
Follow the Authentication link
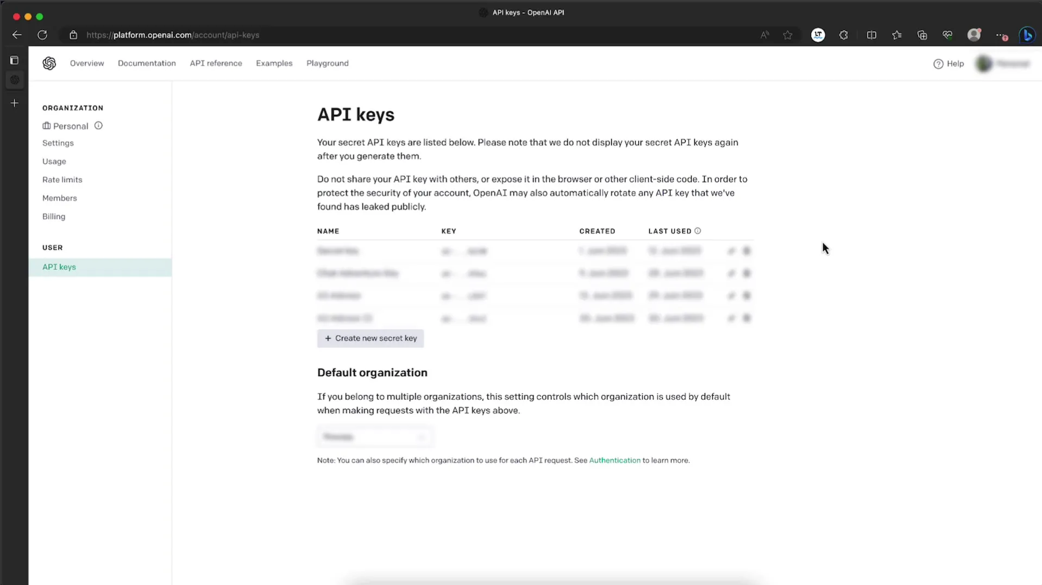(614, 460)
